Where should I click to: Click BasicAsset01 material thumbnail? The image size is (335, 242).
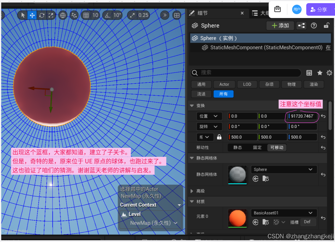pyautogui.click(x=237, y=218)
